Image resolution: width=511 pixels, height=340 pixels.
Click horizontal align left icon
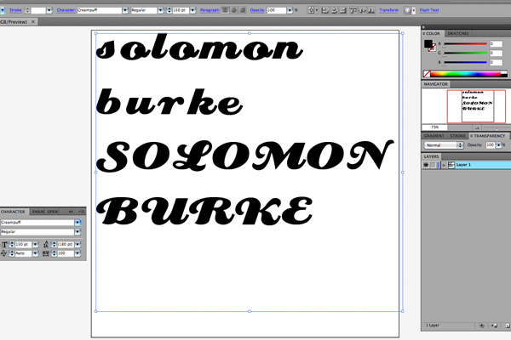pos(325,11)
